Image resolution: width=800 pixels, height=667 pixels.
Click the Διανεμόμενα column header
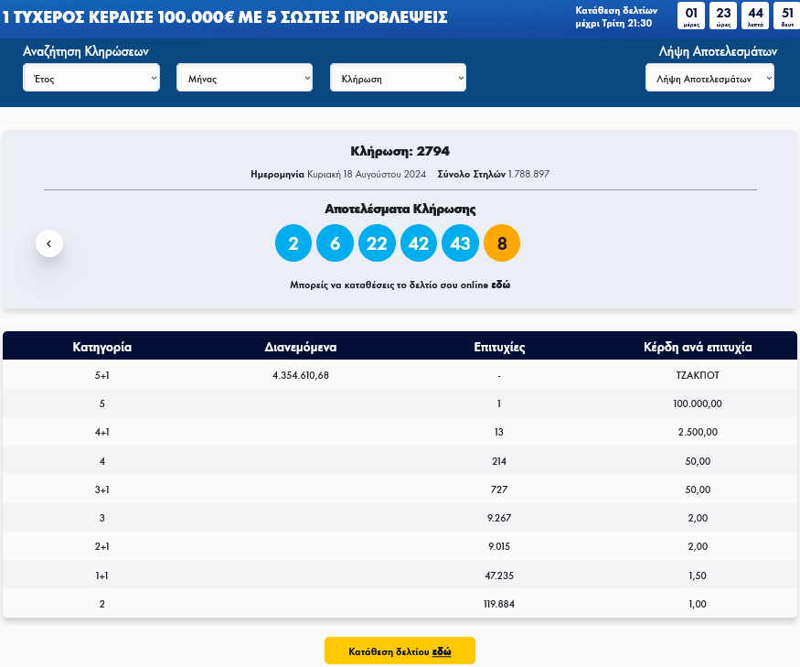[x=301, y=347]
